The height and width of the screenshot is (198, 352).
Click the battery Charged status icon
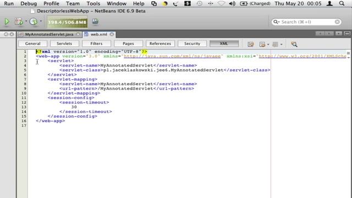255,4
